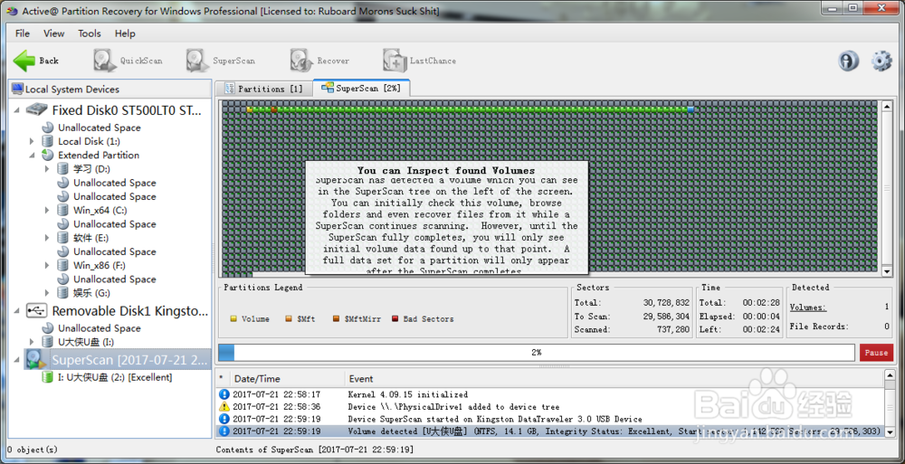This screenshot has height=464, width=905.
Task: Expand the Local Disk (1:) node
Action: pos(33,141)
